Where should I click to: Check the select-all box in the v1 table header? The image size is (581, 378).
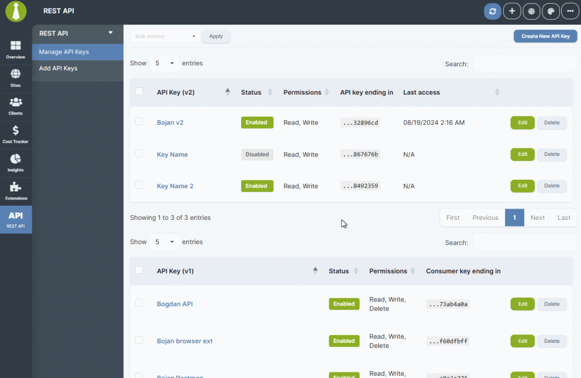[139, 271]
